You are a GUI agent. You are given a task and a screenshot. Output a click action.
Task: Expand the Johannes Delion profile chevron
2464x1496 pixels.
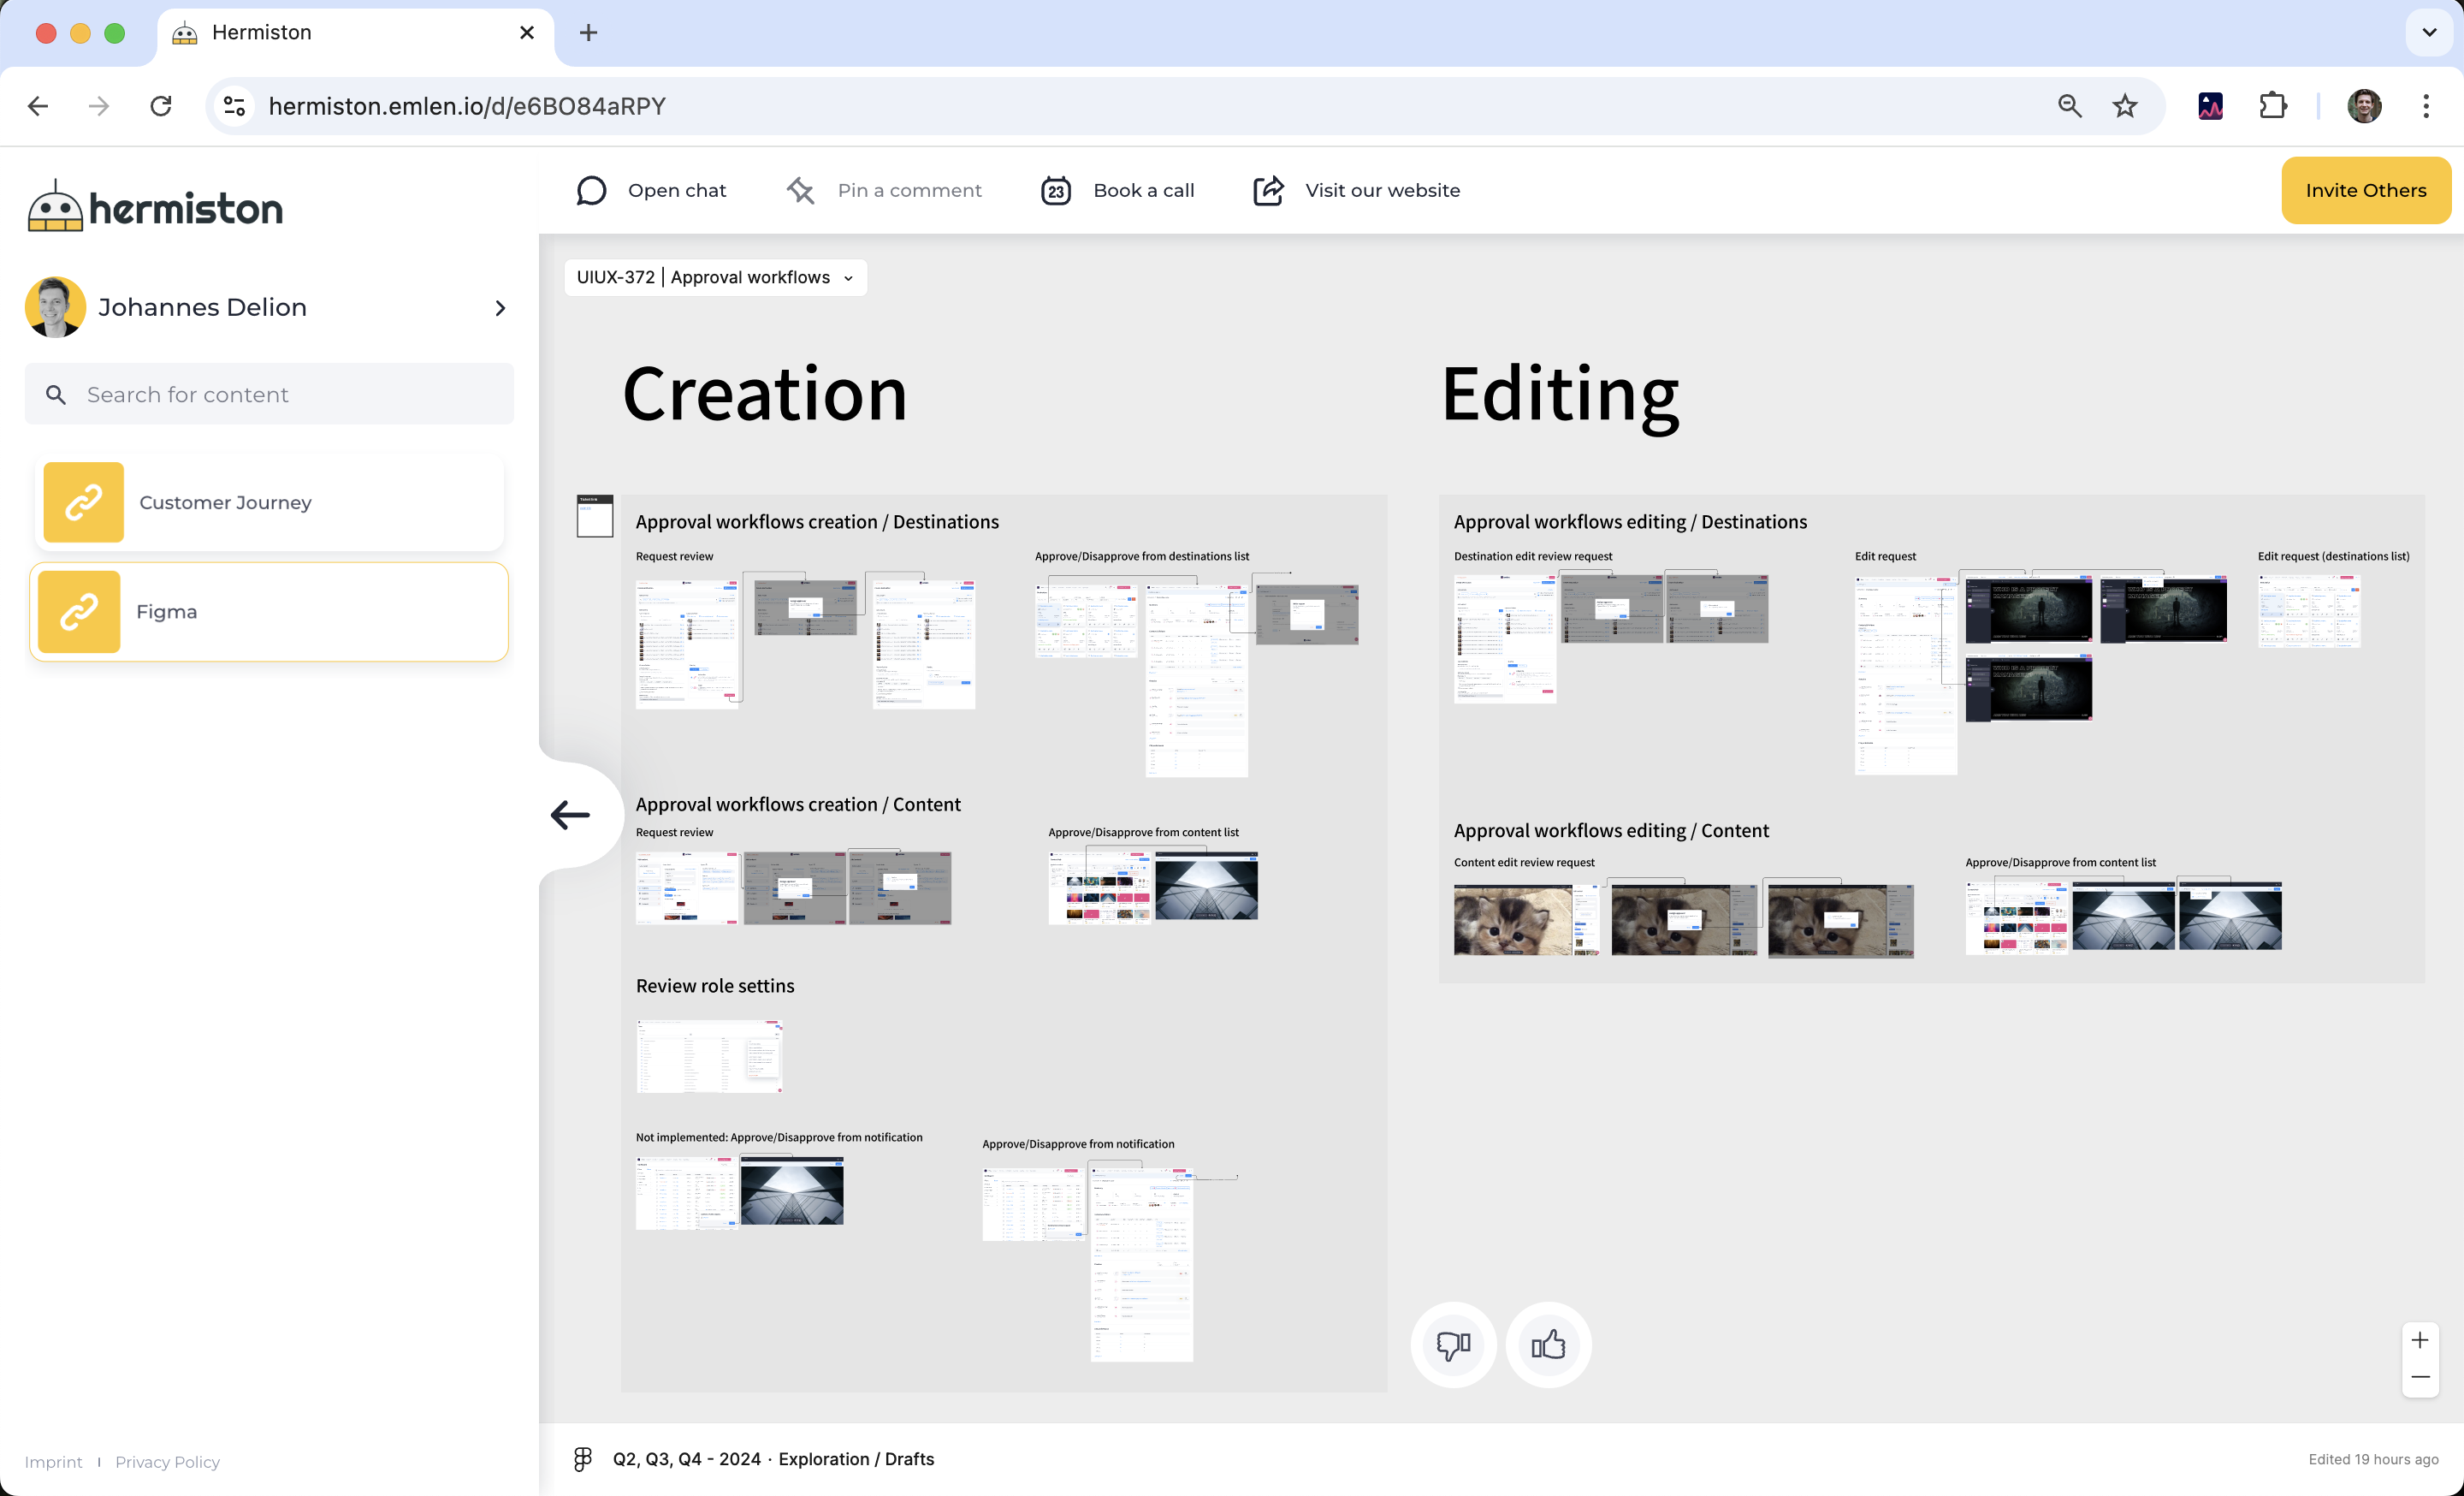coord(500,308)
